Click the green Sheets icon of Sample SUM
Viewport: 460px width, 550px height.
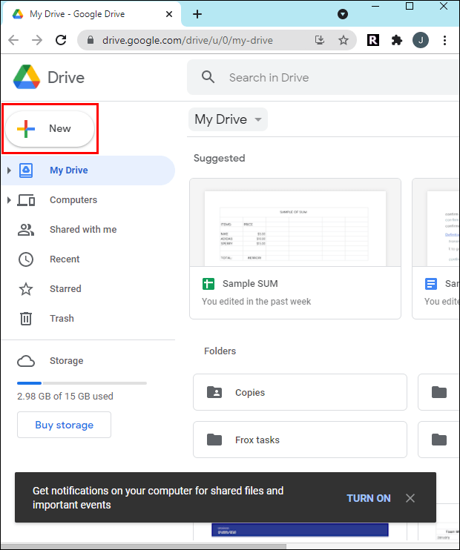click(x=208, y=284)
